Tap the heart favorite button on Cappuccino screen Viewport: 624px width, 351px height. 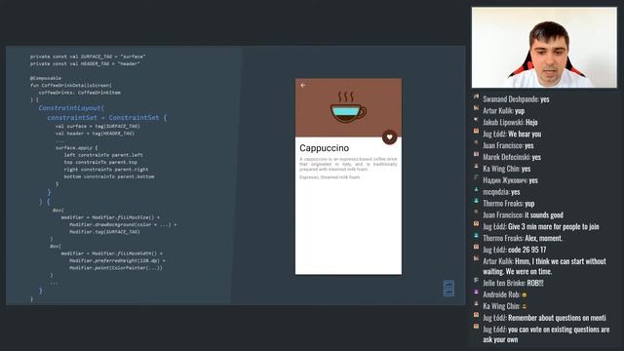click(x=390, y=136)
